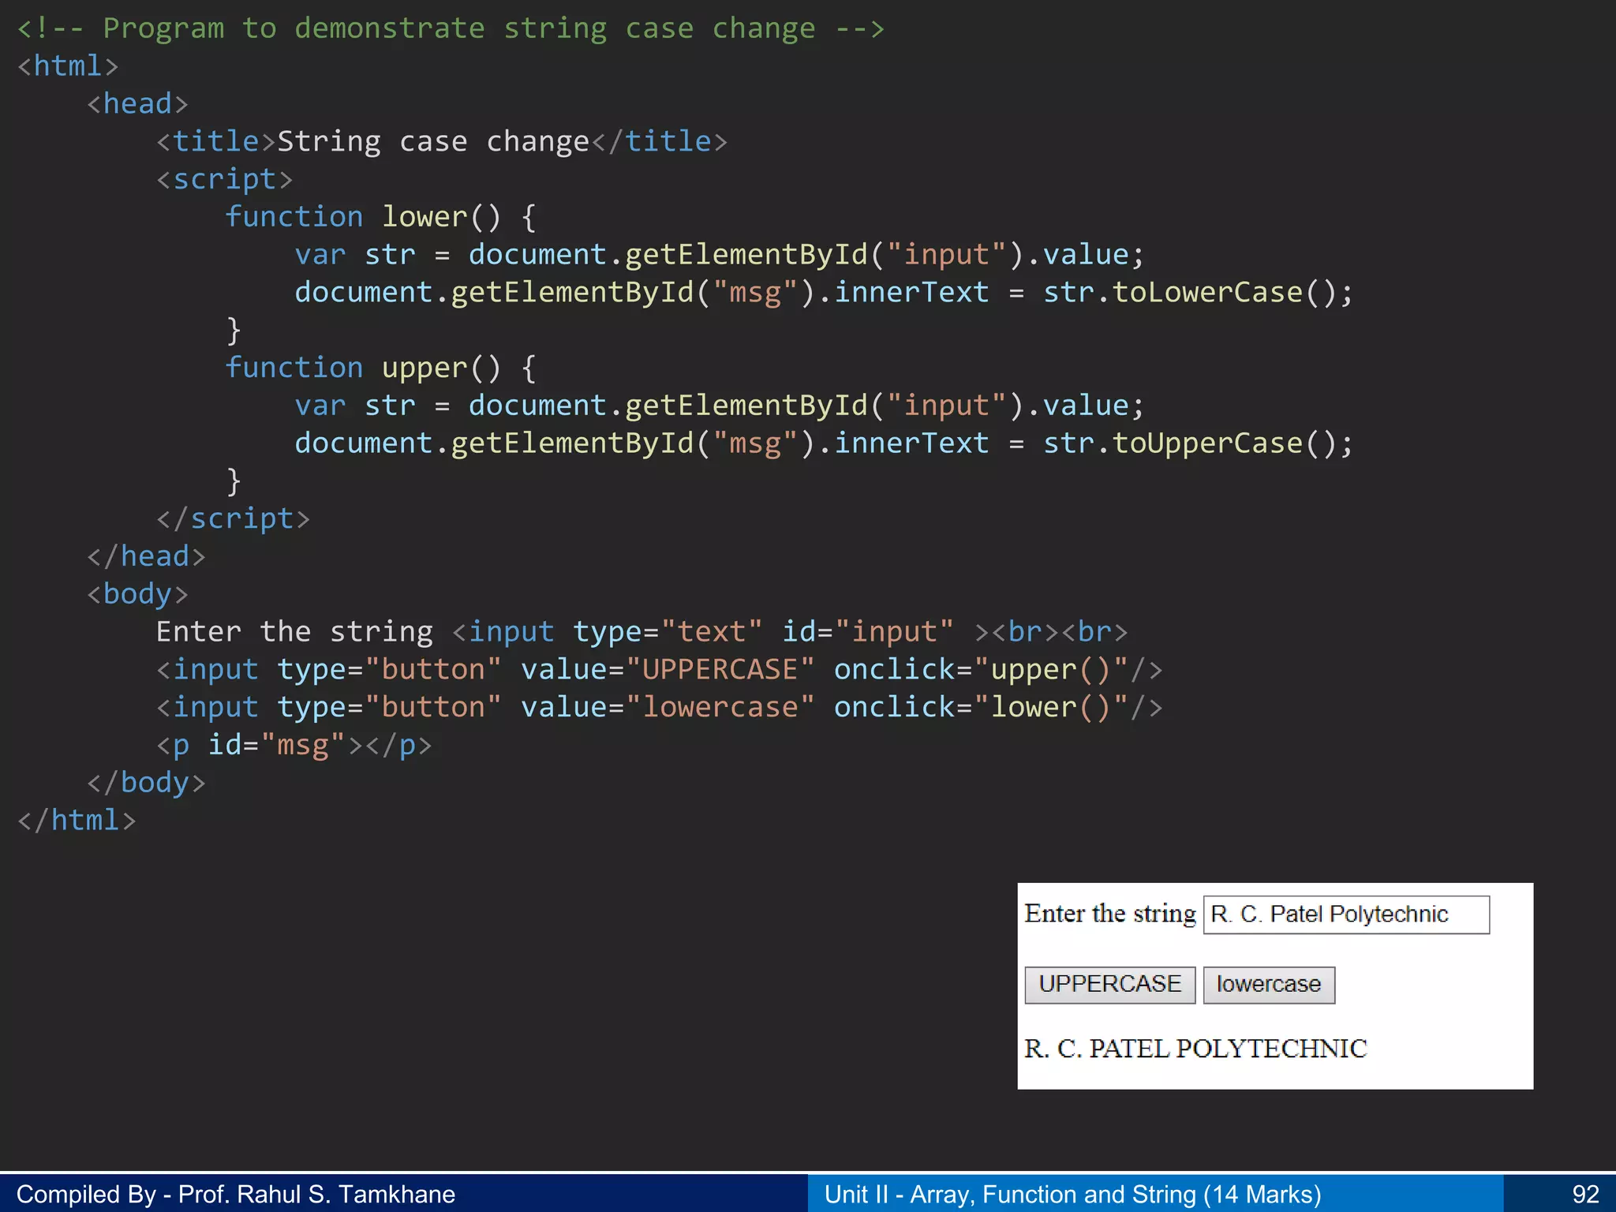Click 'str.toUpperCase();' in the code
Screen dimensions: 1616x1212
click(1198, 443)
